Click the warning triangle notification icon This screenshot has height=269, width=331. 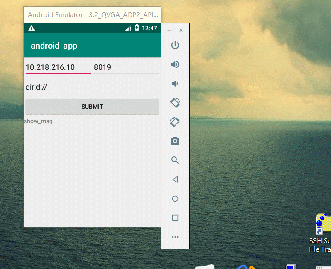pos(32,28)
